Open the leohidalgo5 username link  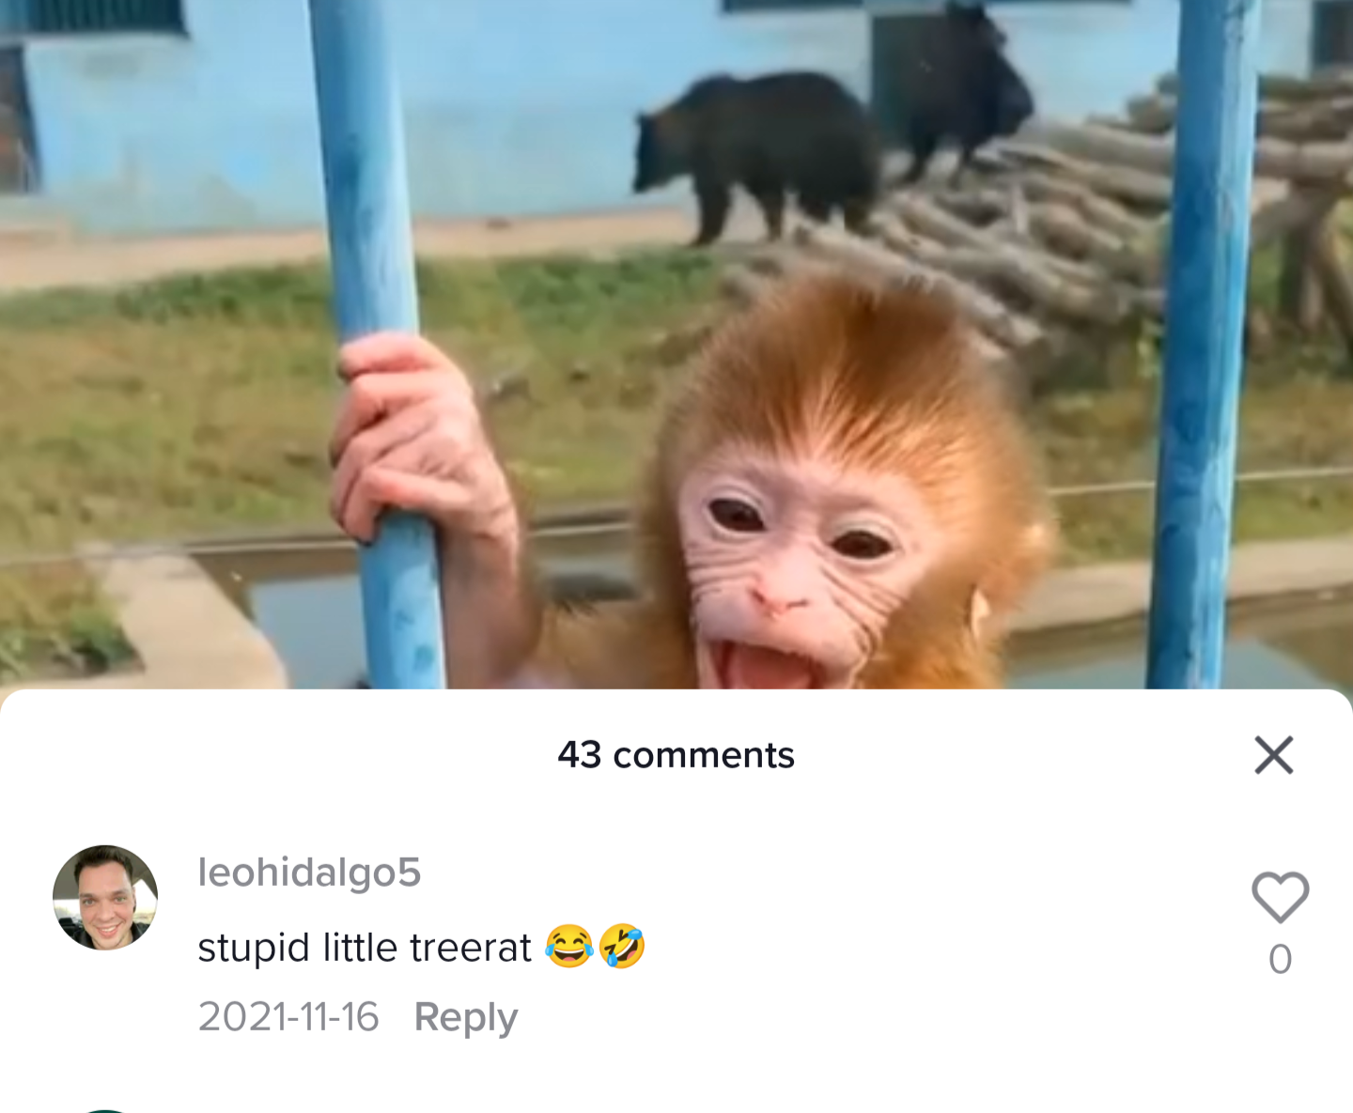point(309,873)
